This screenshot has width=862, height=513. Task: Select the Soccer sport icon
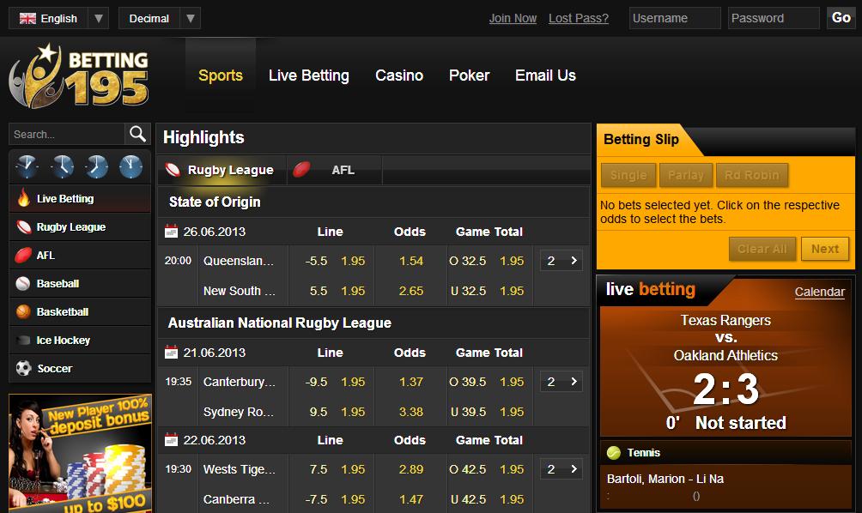point(25,368)
